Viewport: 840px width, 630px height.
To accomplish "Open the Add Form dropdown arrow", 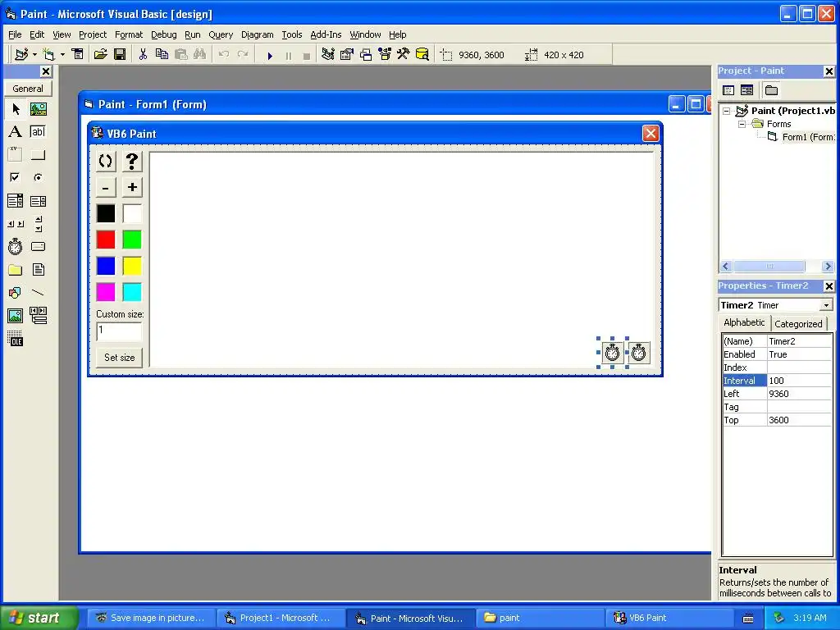I will pyautogui.click(x=62, y=55).
